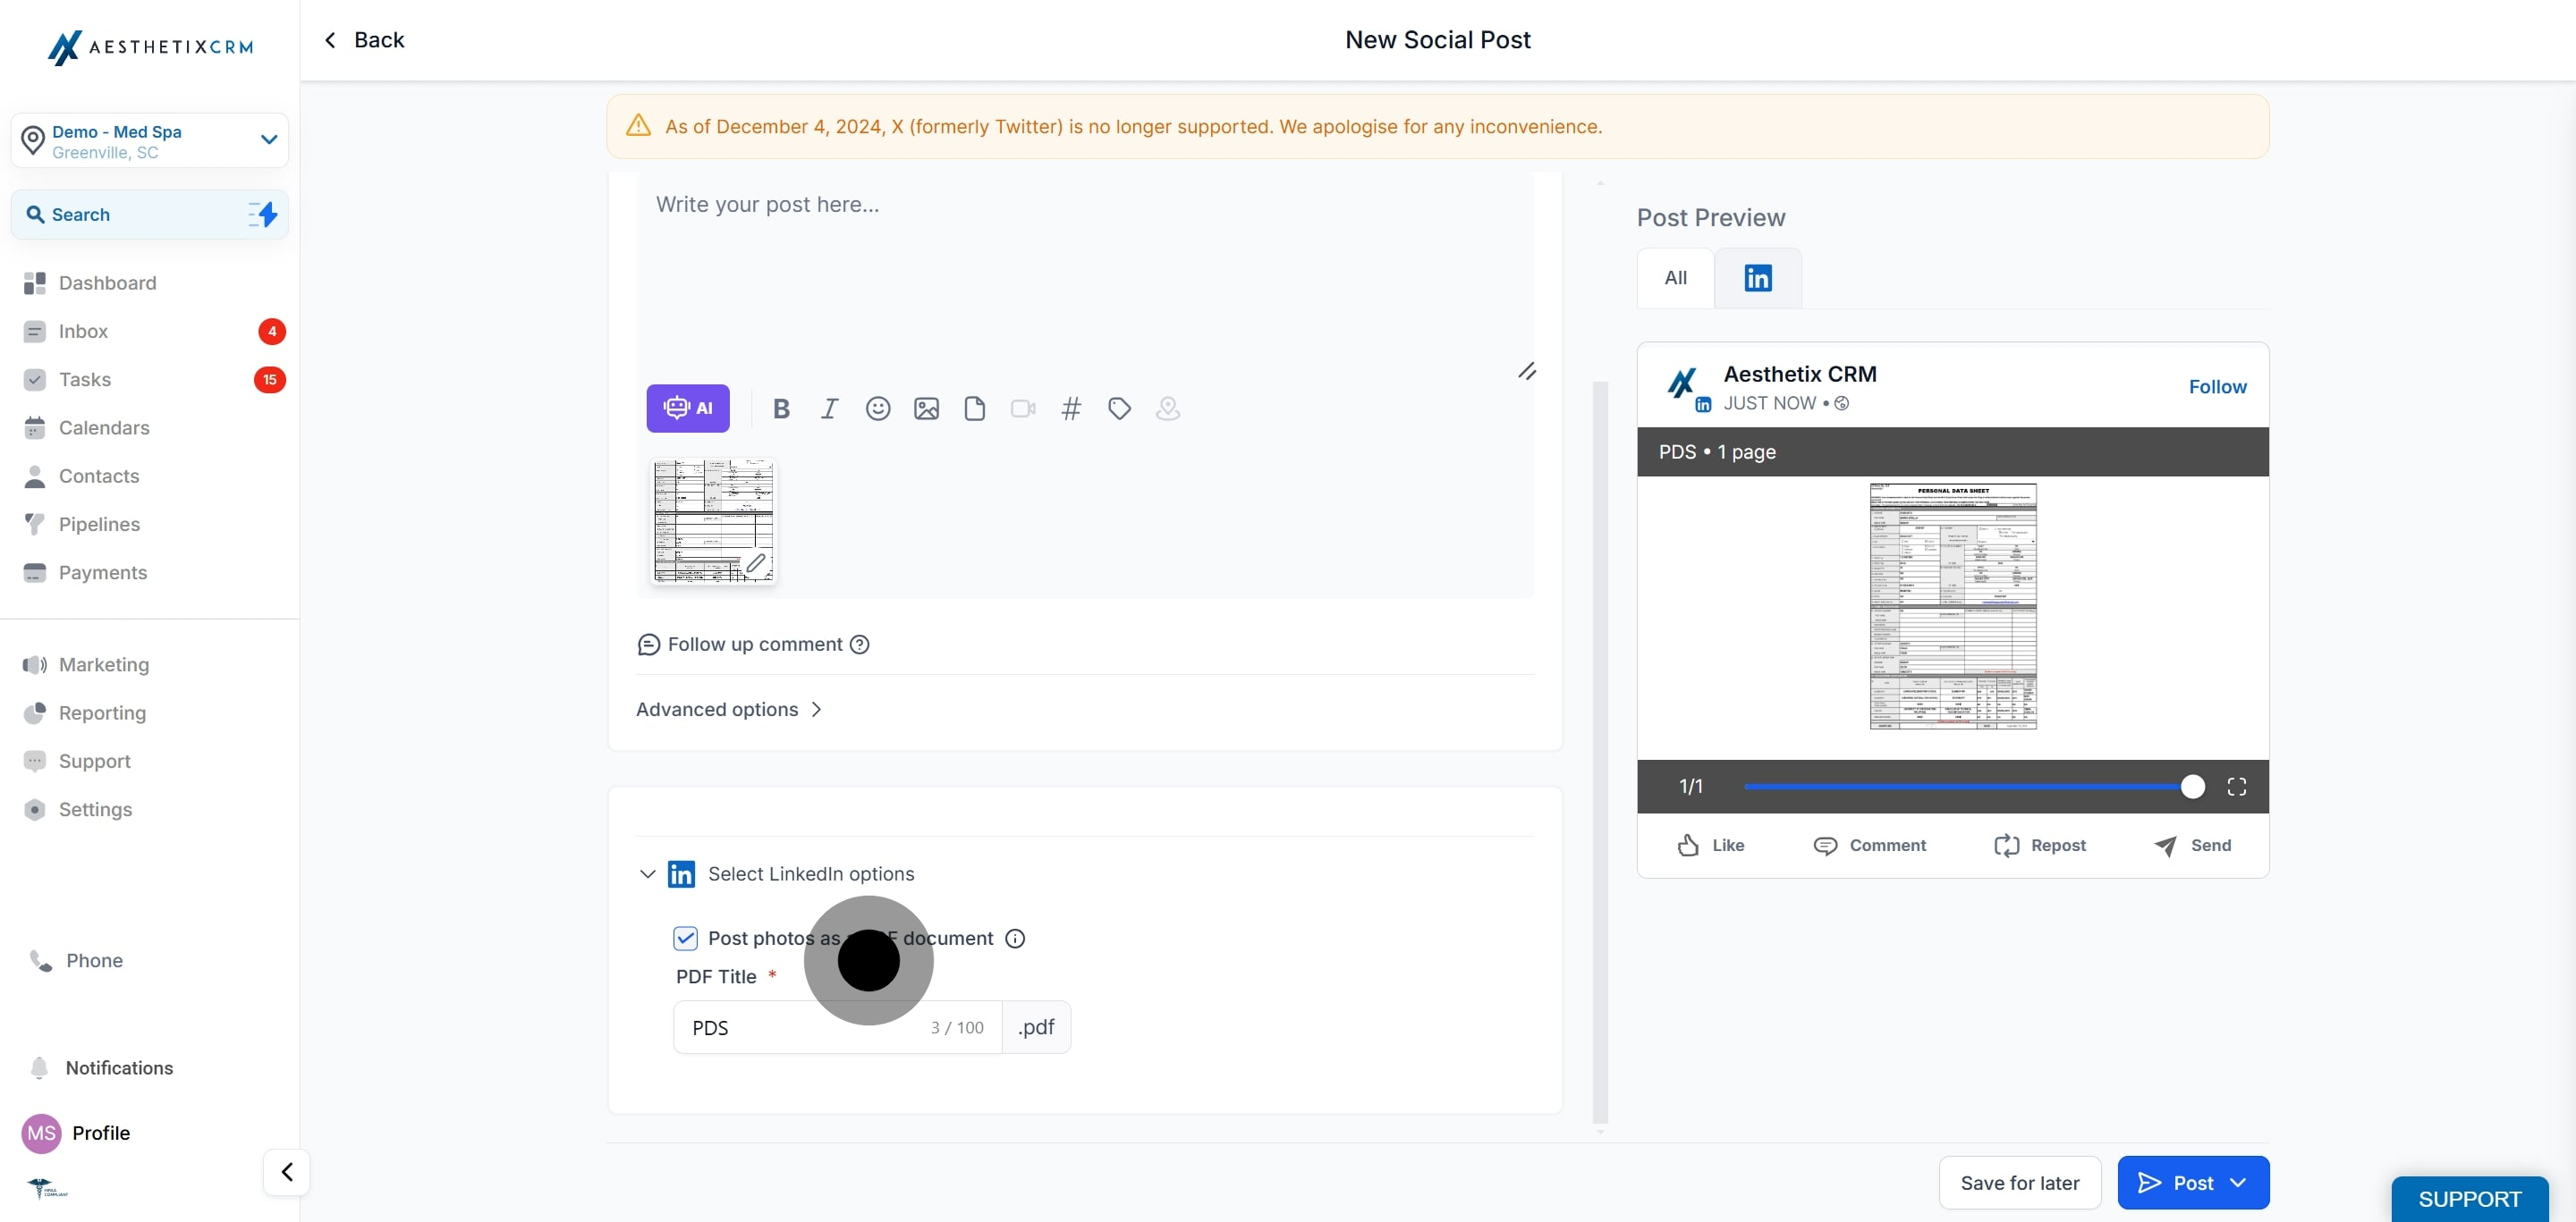Click the document attach icon
The height and width of the screenshot is (1222, 2576).
point(974,408)
